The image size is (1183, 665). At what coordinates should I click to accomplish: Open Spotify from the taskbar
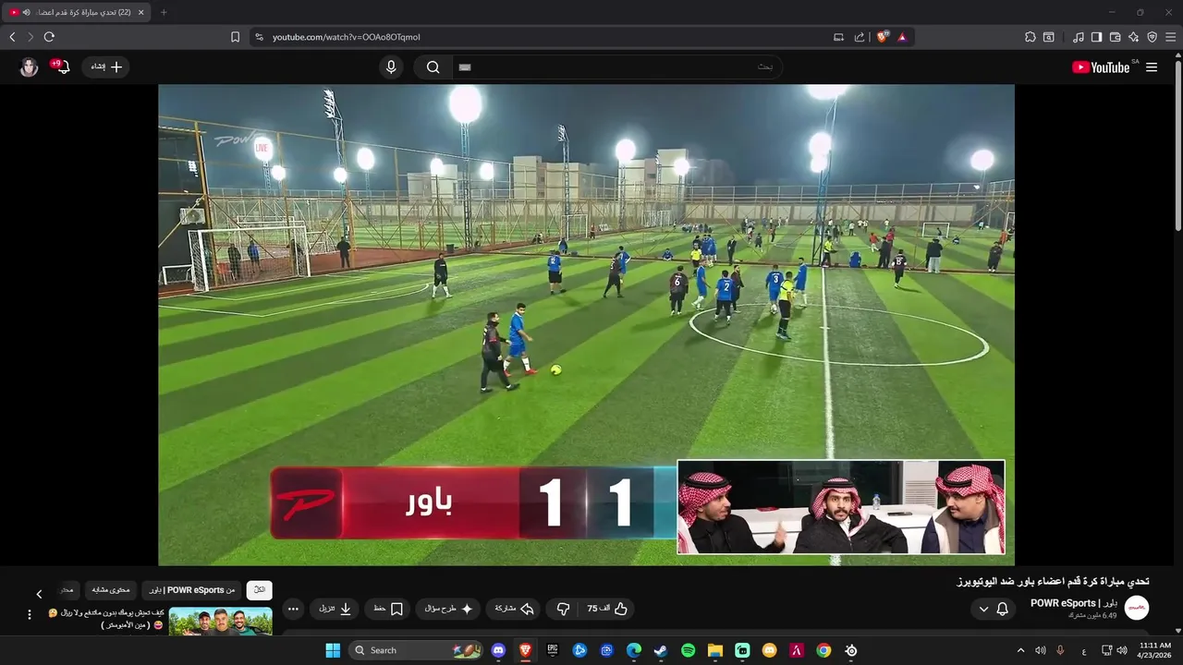(x=688, y=650)
